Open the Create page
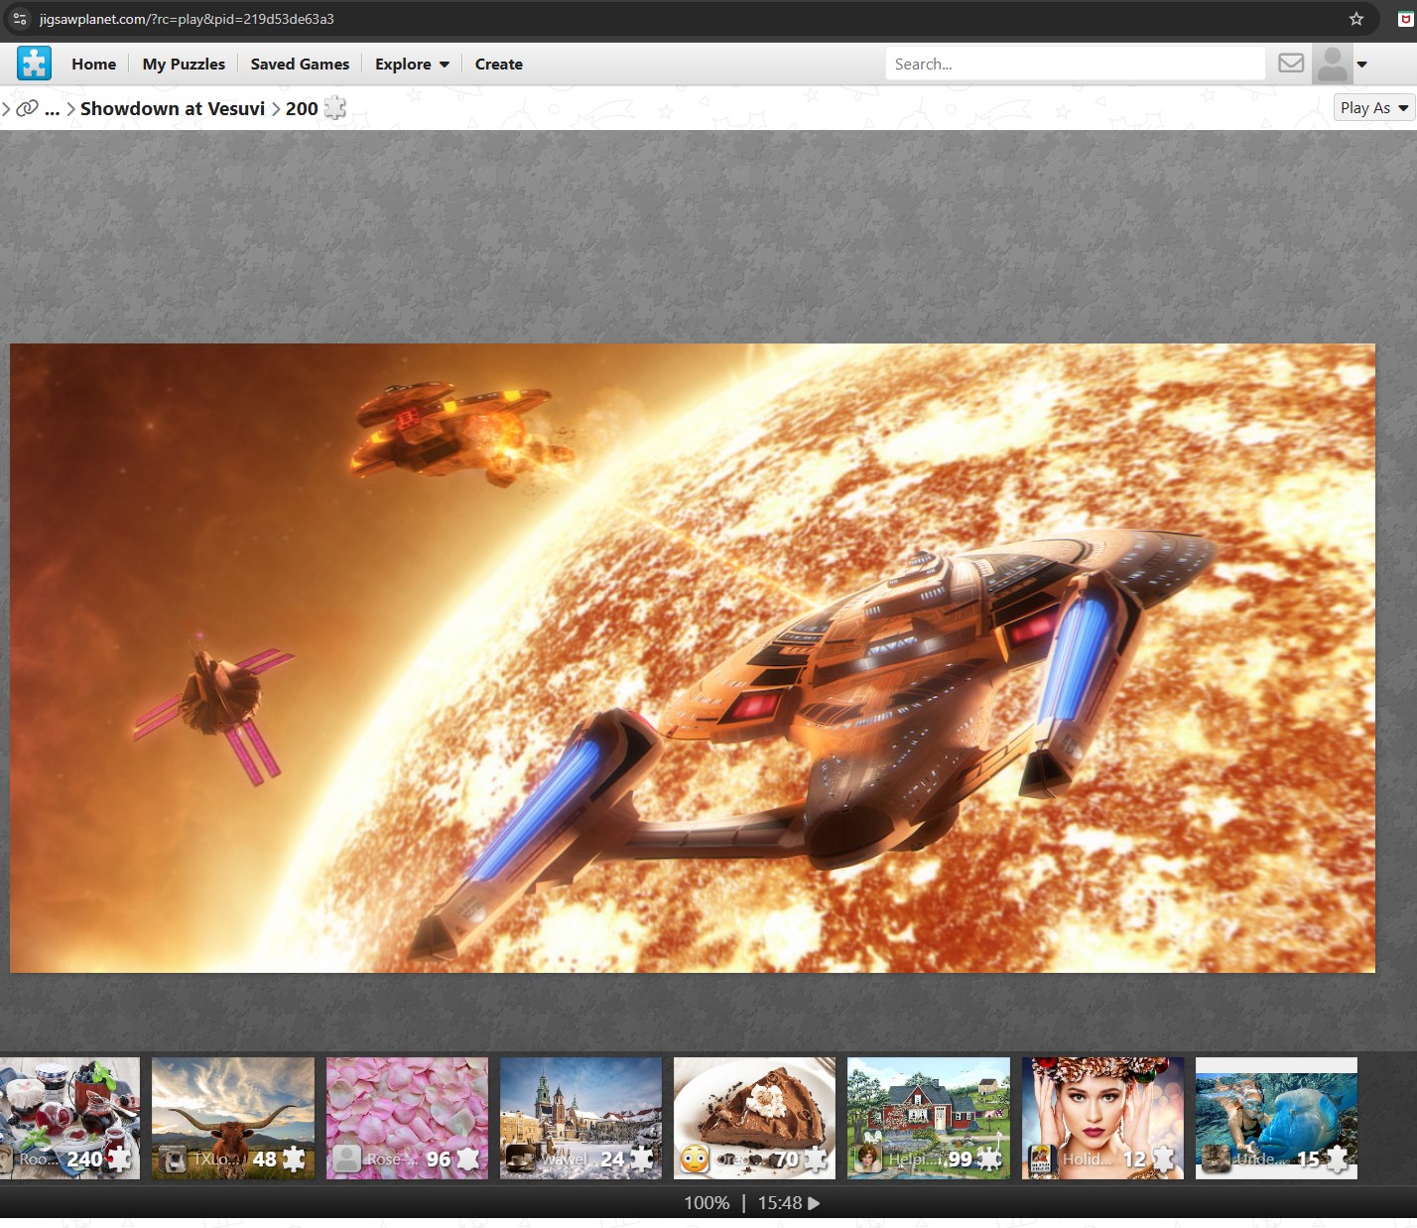This screenshot has height=1228, width=1417. pyautogui.click(x=498, y=65)
